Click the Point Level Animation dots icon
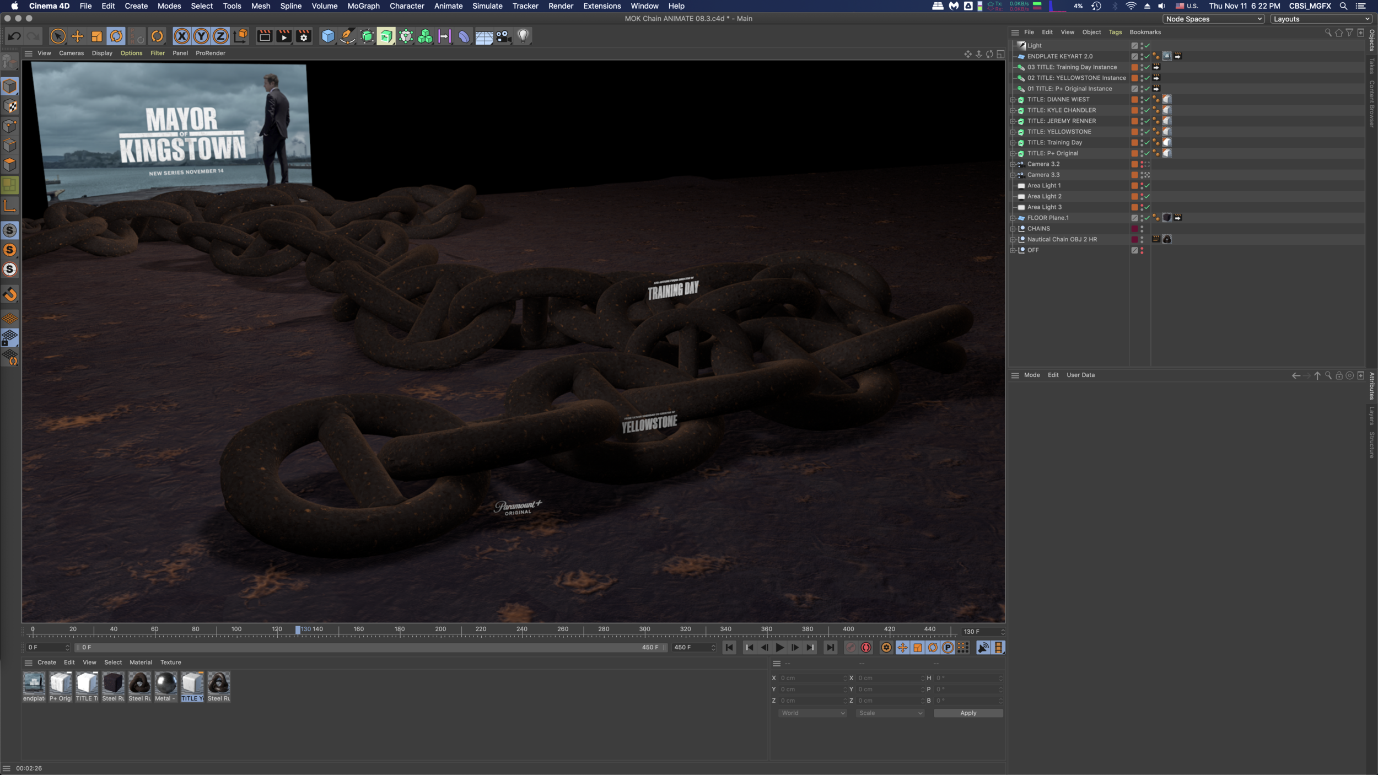 coord(963,648)
